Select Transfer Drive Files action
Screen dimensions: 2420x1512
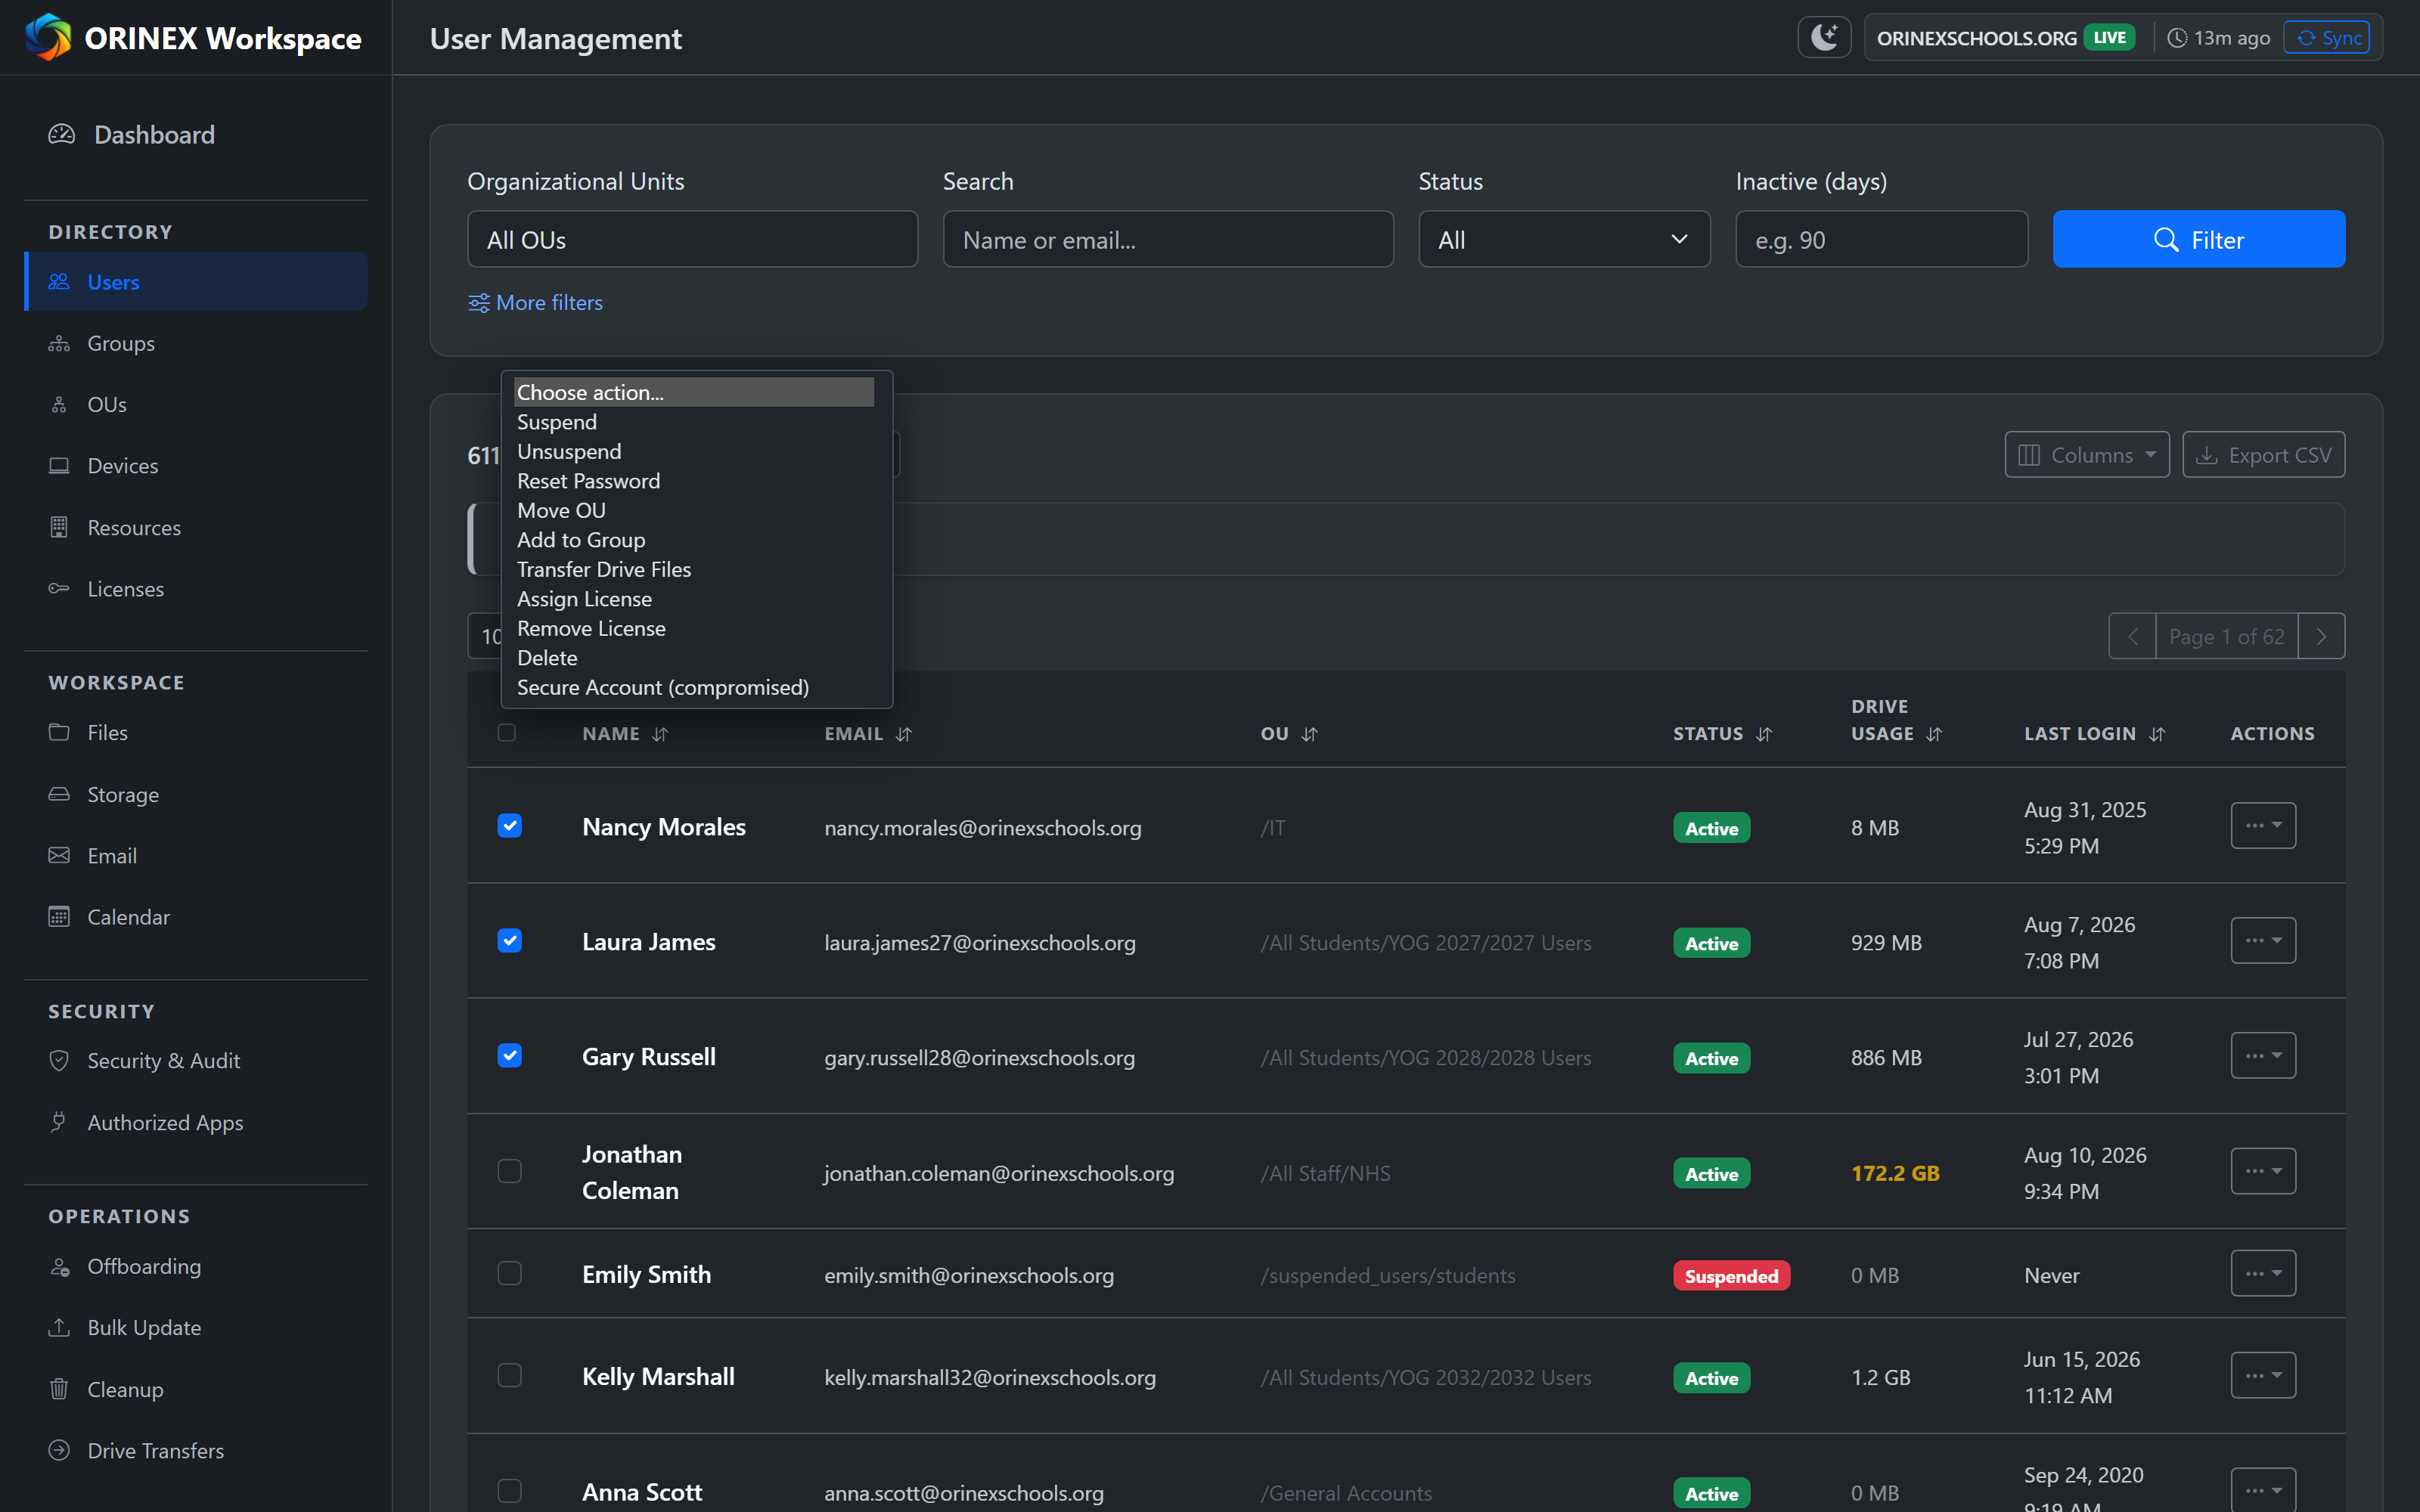click(694, 570)
